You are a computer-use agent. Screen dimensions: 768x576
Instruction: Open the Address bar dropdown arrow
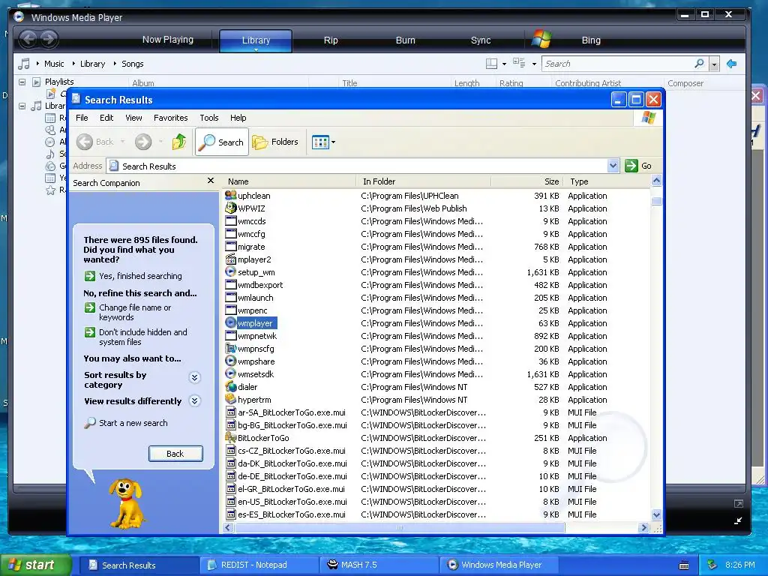tap(613, 166)
